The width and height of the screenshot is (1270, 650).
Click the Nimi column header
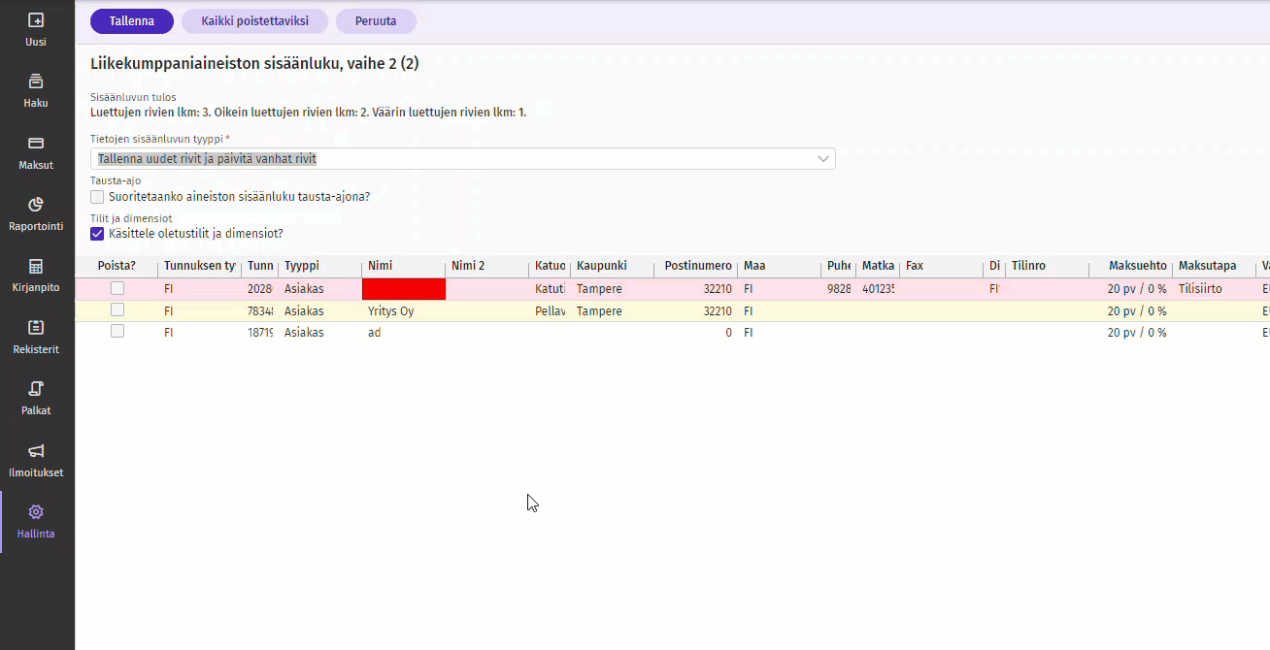(x=381, y=266)
